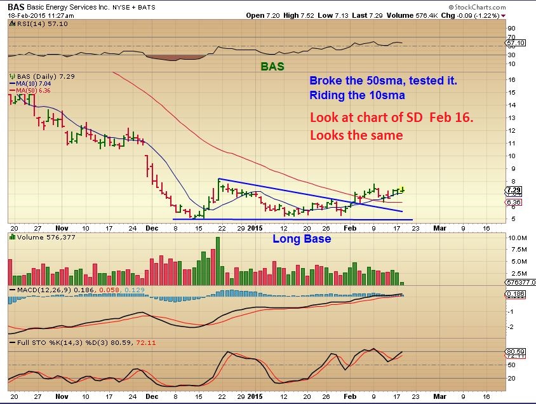Click the note 'Riding the 10sma'

357,95
